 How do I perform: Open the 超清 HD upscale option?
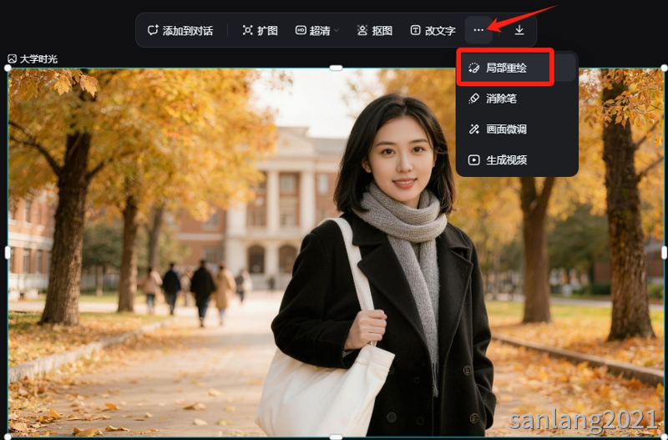(x=312, y=30)
